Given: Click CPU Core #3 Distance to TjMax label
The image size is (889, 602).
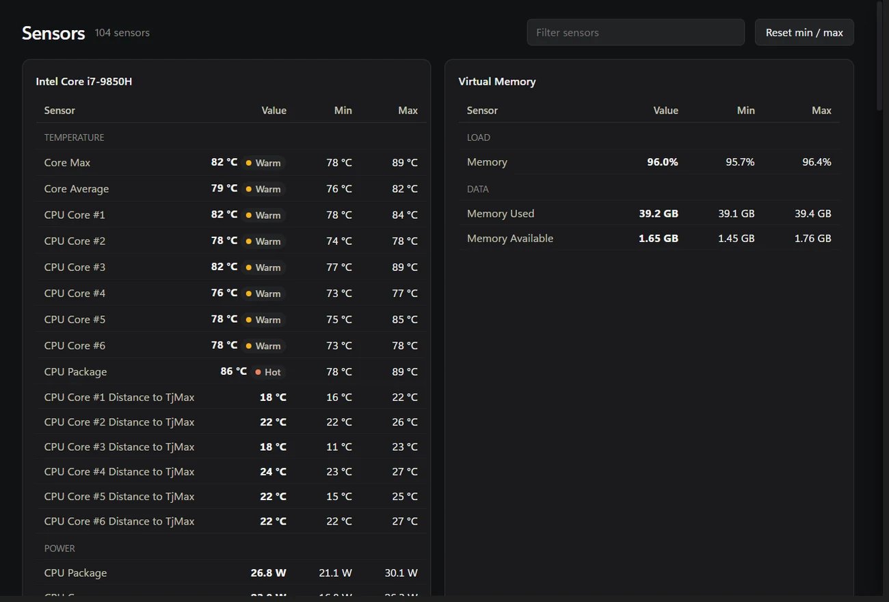Looking at the screenshot, I should [119, 447].
